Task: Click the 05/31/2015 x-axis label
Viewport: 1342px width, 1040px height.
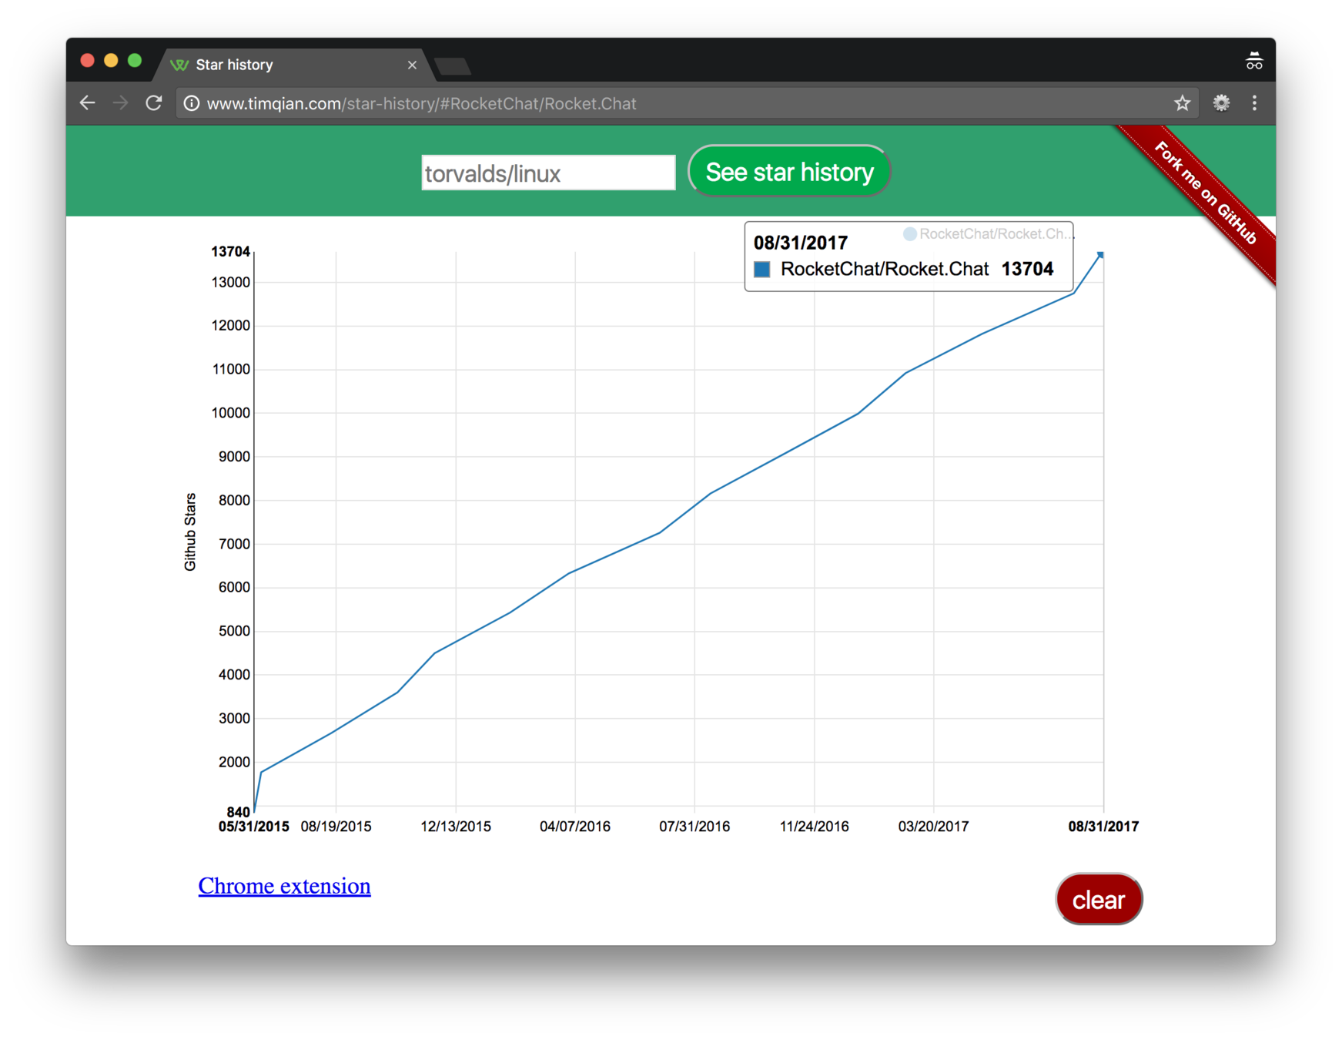Action: 254,827
